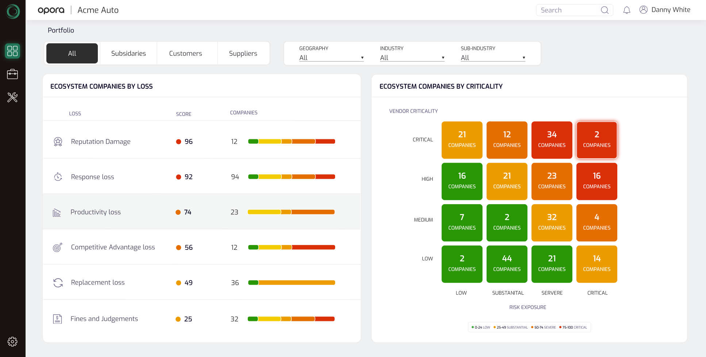Select the critical tile with 34 companies
Viewport: 706px width, 357px height.
(552, 140)
